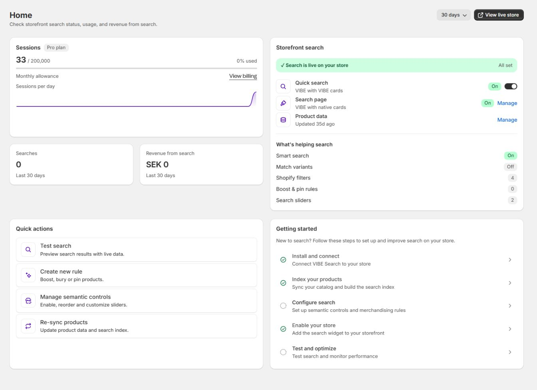Image resolution: width=537 pixels, height=390 pixels.
Task: Click the Quick search On badge
Action: click(495, 87)
